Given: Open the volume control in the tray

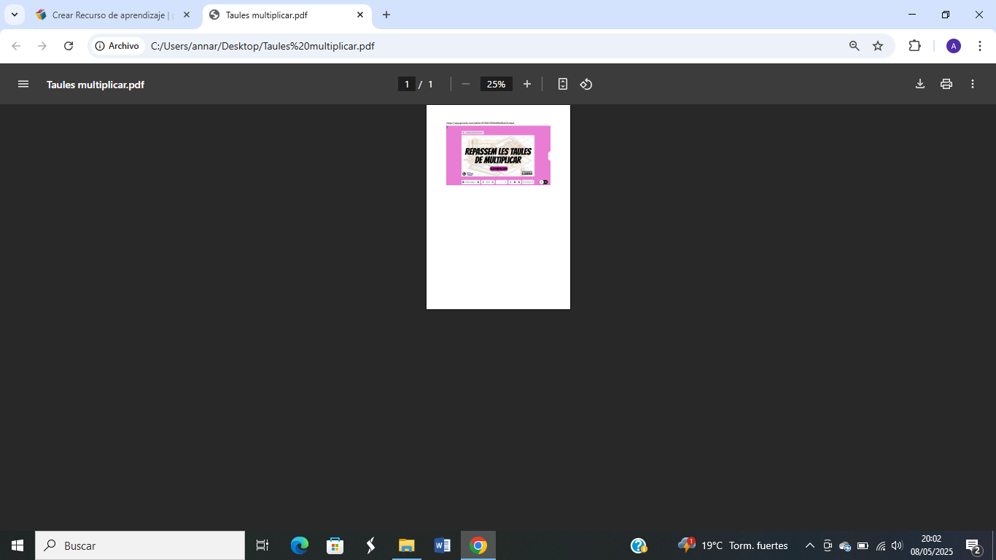Looking at the screenshot, I should click(897, 545).
